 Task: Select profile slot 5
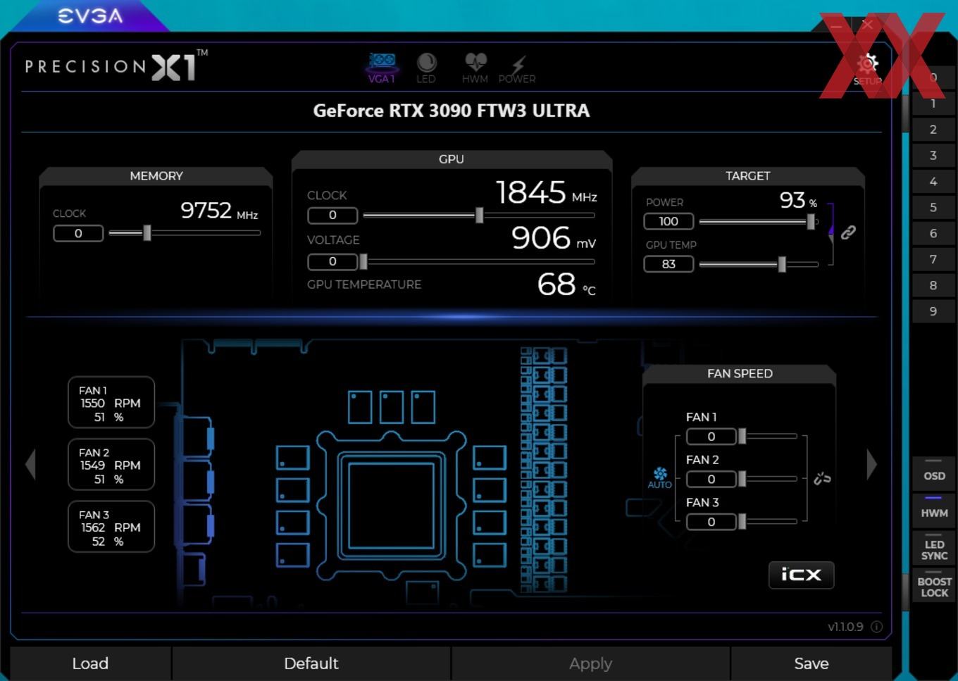933,208
